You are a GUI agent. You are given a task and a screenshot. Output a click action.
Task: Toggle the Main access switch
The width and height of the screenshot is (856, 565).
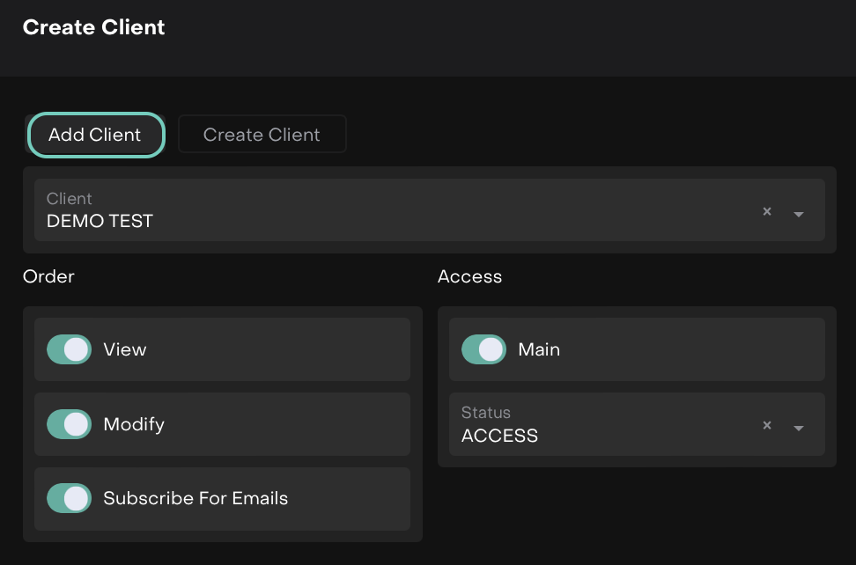(483, 349)
